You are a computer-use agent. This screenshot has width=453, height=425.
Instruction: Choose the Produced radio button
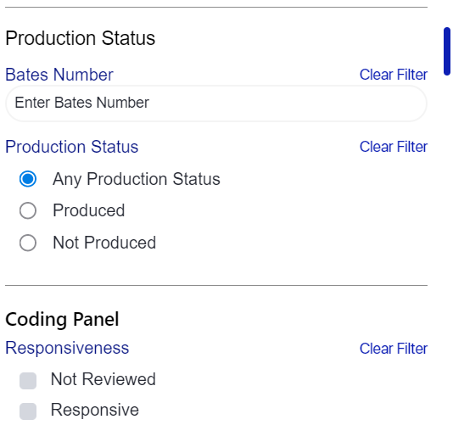28,210
